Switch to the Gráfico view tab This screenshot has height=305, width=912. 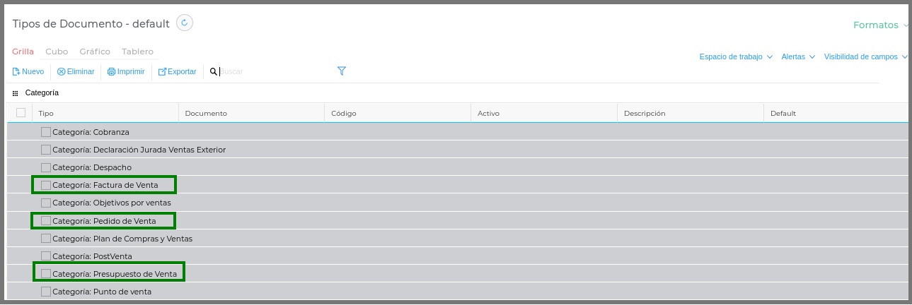pyautogui.click(x=95, y=52)
